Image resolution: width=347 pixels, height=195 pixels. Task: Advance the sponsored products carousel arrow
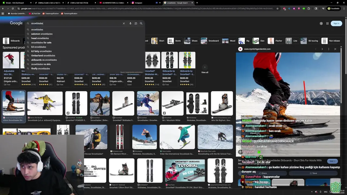coord(205,67)
